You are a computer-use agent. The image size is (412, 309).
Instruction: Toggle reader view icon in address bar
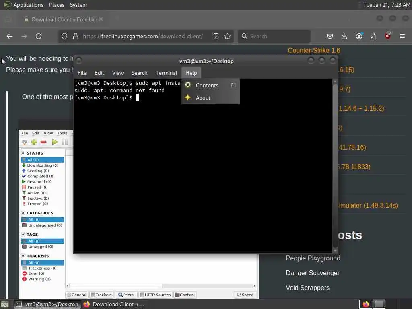click(x=216, y=36)
